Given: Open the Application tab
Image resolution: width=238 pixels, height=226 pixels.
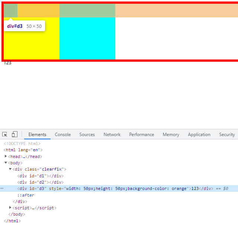Looking at the screenshot, I should click(199, 135).
